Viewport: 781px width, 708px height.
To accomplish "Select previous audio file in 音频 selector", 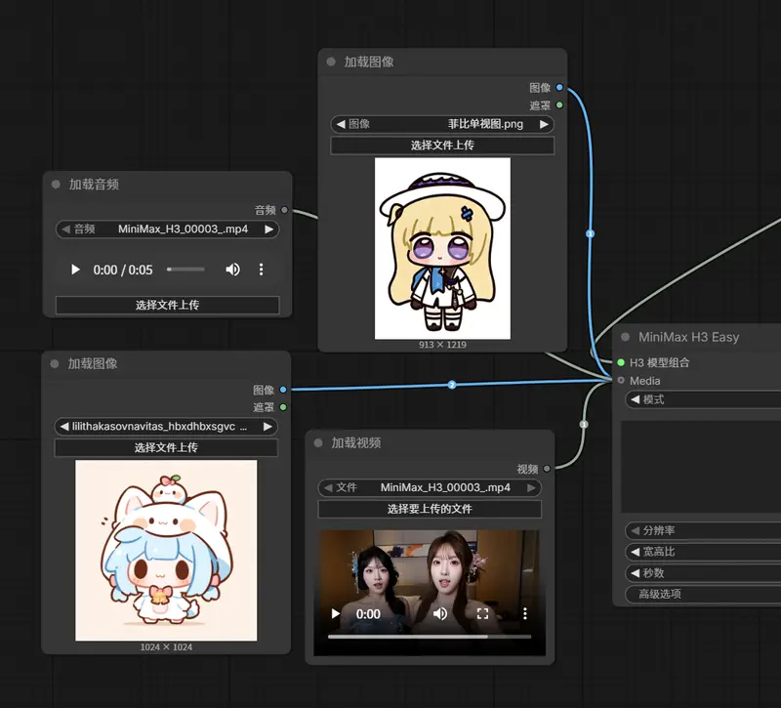I will pos(65,229).
